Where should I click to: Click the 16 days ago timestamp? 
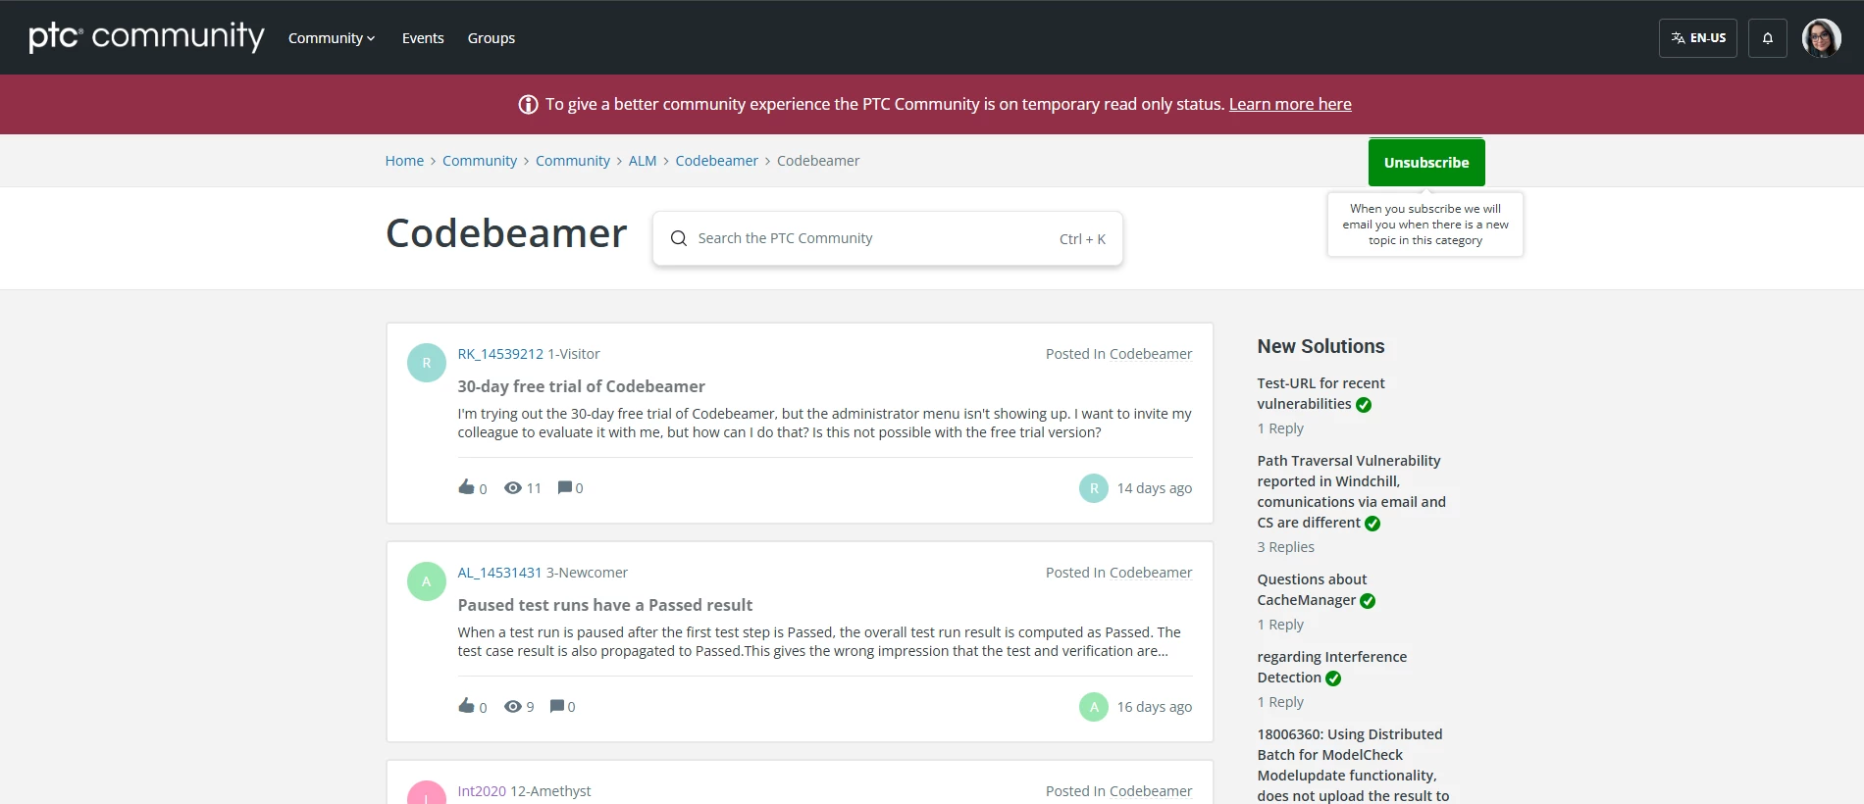1155,707
